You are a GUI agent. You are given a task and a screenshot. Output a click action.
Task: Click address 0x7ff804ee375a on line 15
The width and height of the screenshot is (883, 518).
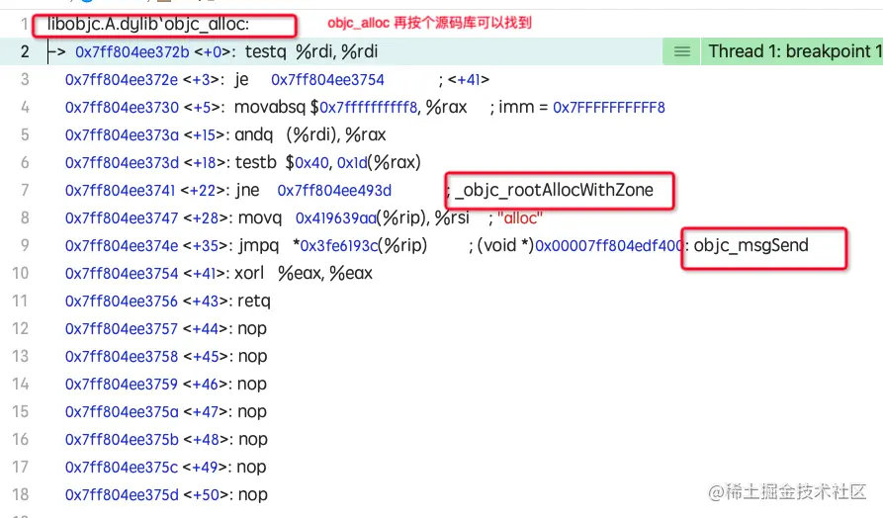pos(122,411)
